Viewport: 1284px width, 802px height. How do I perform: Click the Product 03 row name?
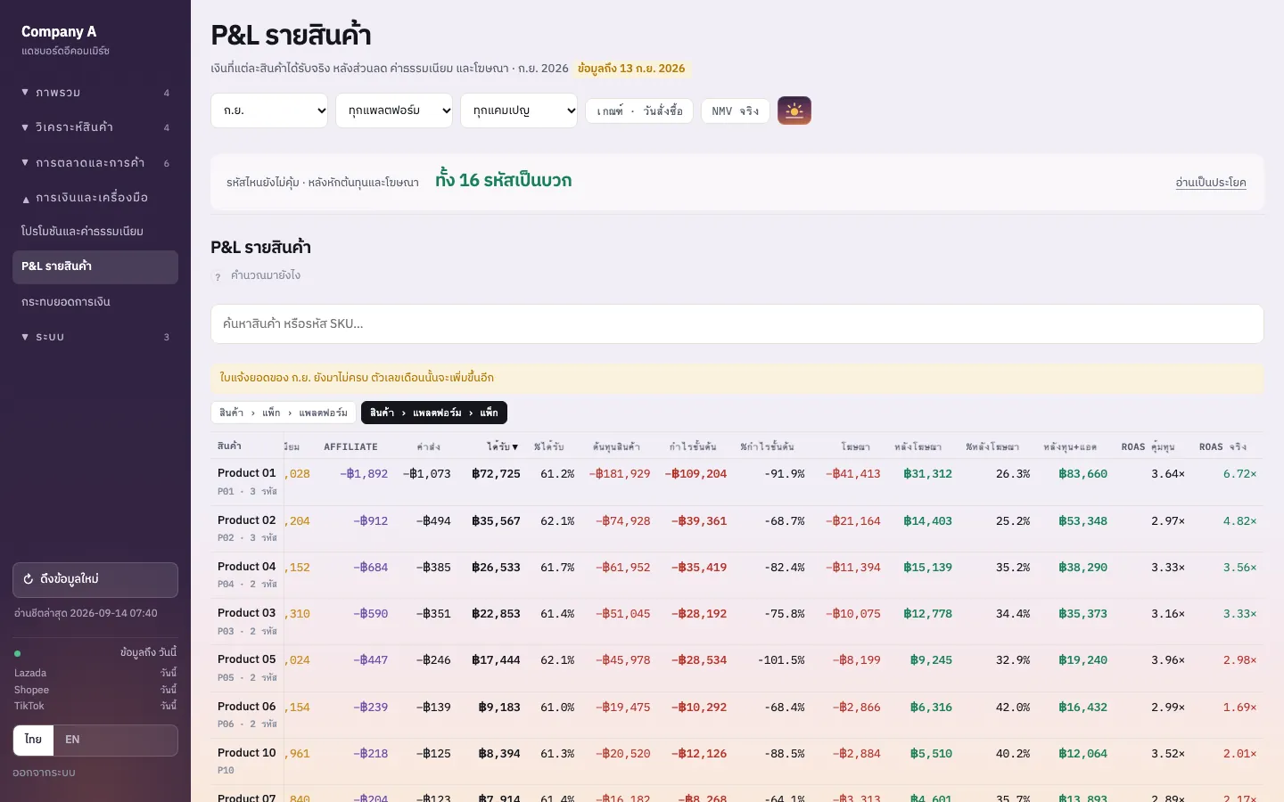click(x=247, y=613)
